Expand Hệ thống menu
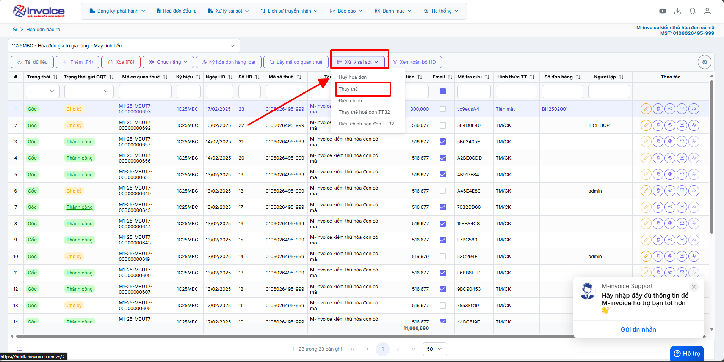The image size is (724, 362). (x=441, y=11)
